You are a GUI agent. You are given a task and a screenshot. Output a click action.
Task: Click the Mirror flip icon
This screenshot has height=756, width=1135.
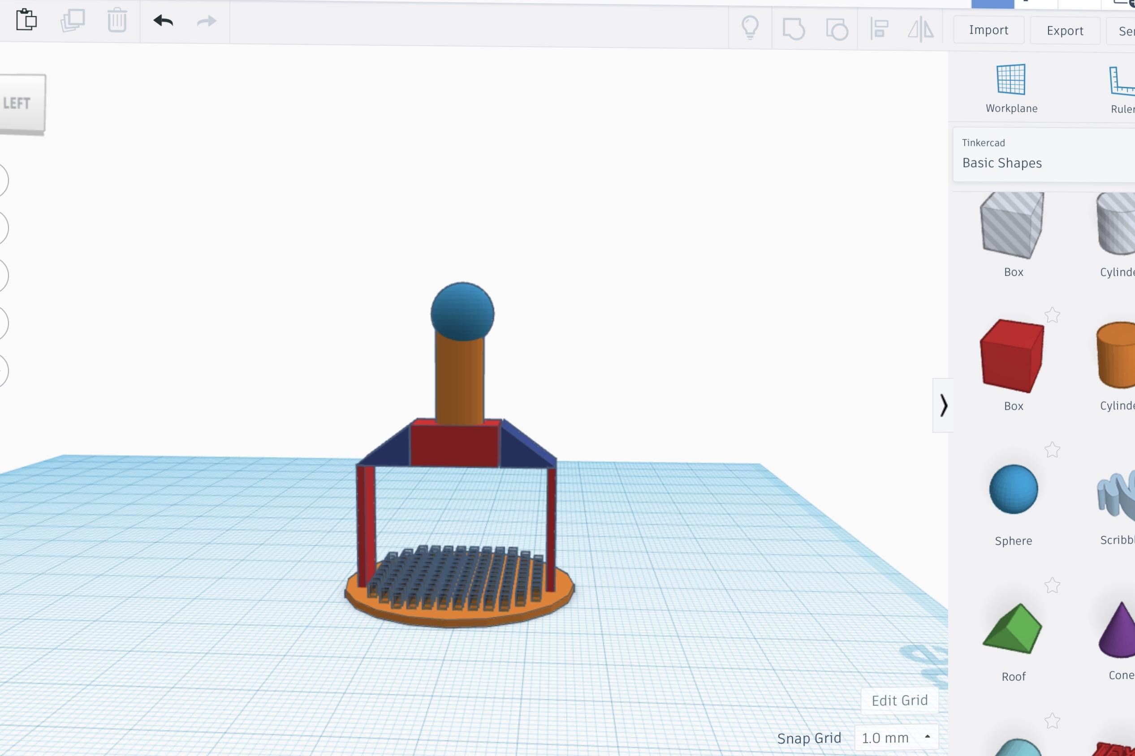click(x=921, y=29)
